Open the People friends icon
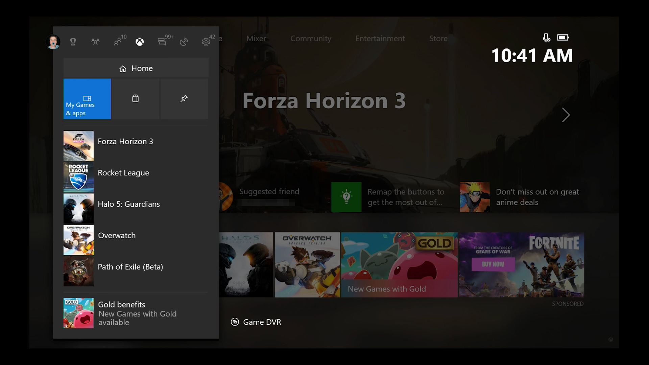Image resolution: width=649 pixels, height=365 pixels. (118, 42)
